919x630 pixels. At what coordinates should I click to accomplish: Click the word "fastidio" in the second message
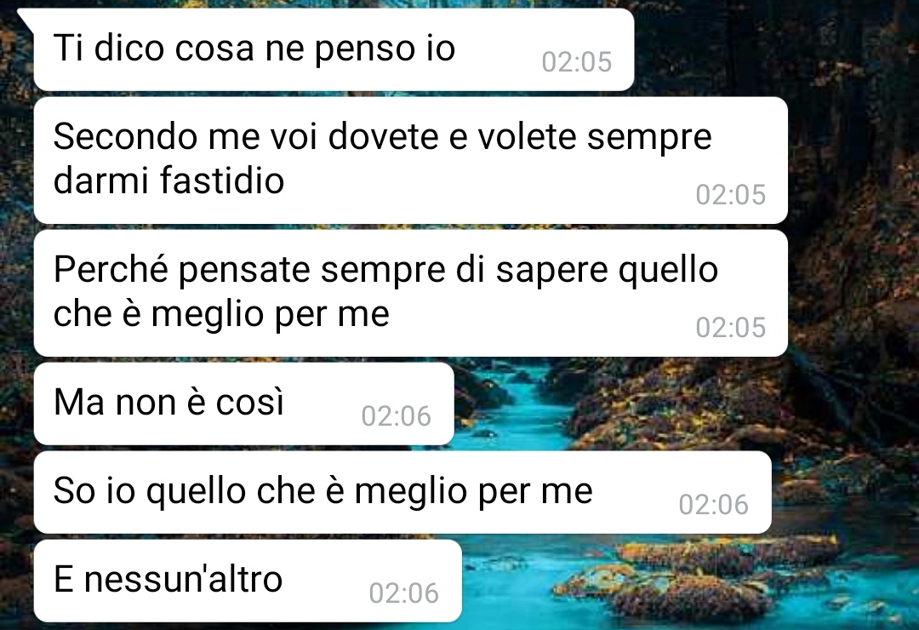click(x=221, y=180)
